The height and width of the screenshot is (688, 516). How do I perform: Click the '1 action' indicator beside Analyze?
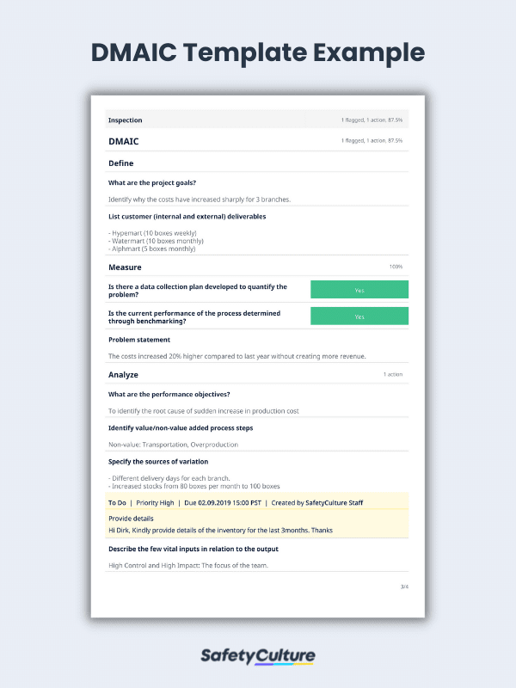click(x=393, y=374)
